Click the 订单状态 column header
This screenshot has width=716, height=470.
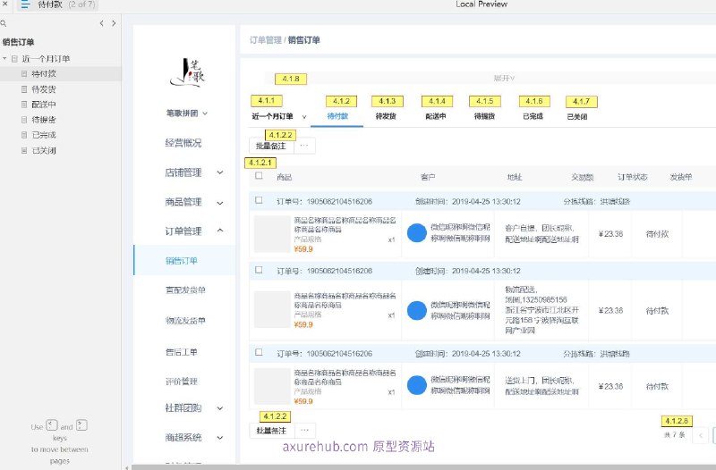point(633,177)
